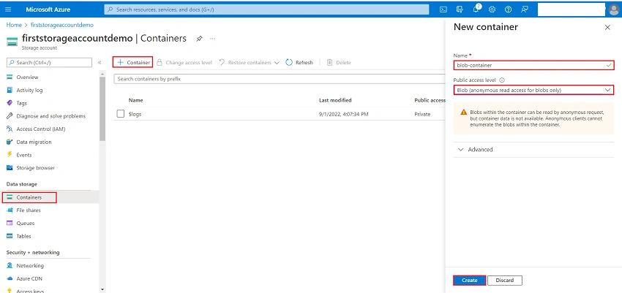Close the New container panel

(607, 27)
